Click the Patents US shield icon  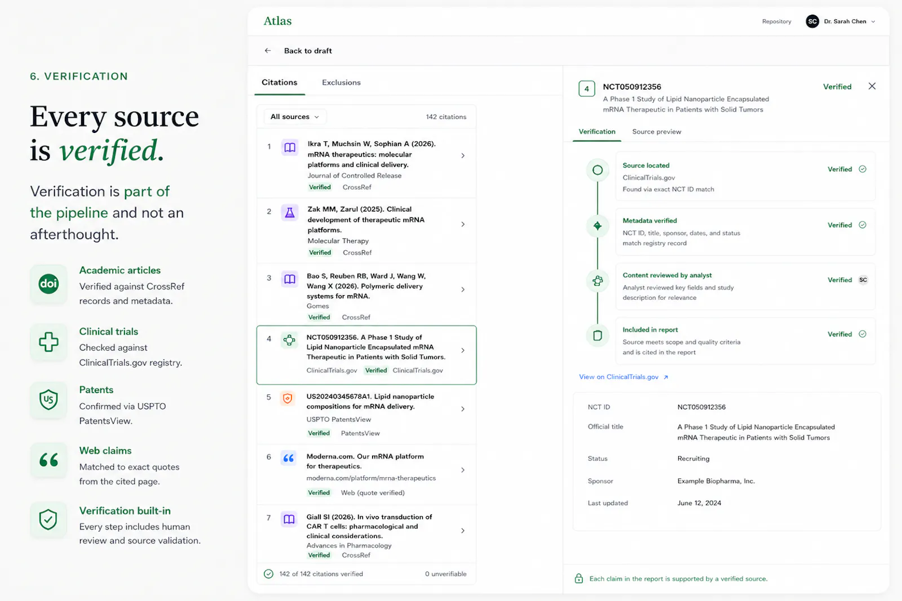(48, 400)
